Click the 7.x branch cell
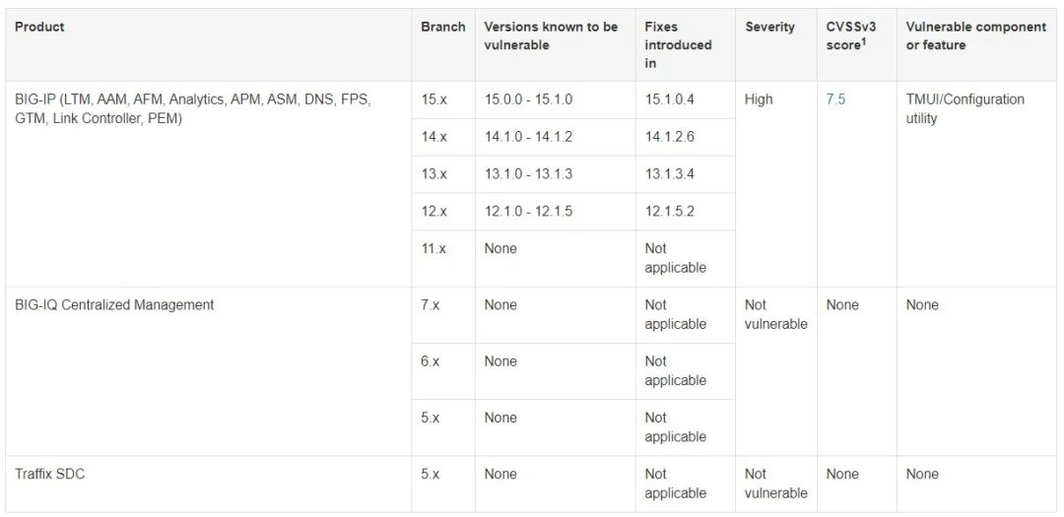 tap(431, 305)
